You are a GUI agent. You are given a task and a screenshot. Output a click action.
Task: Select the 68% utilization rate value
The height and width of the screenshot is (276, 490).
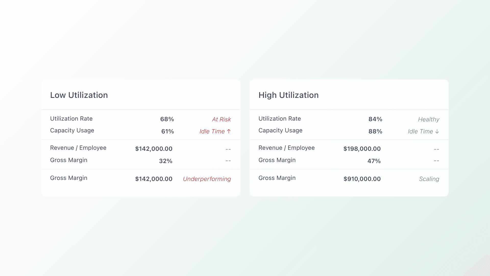pos(167,119)
